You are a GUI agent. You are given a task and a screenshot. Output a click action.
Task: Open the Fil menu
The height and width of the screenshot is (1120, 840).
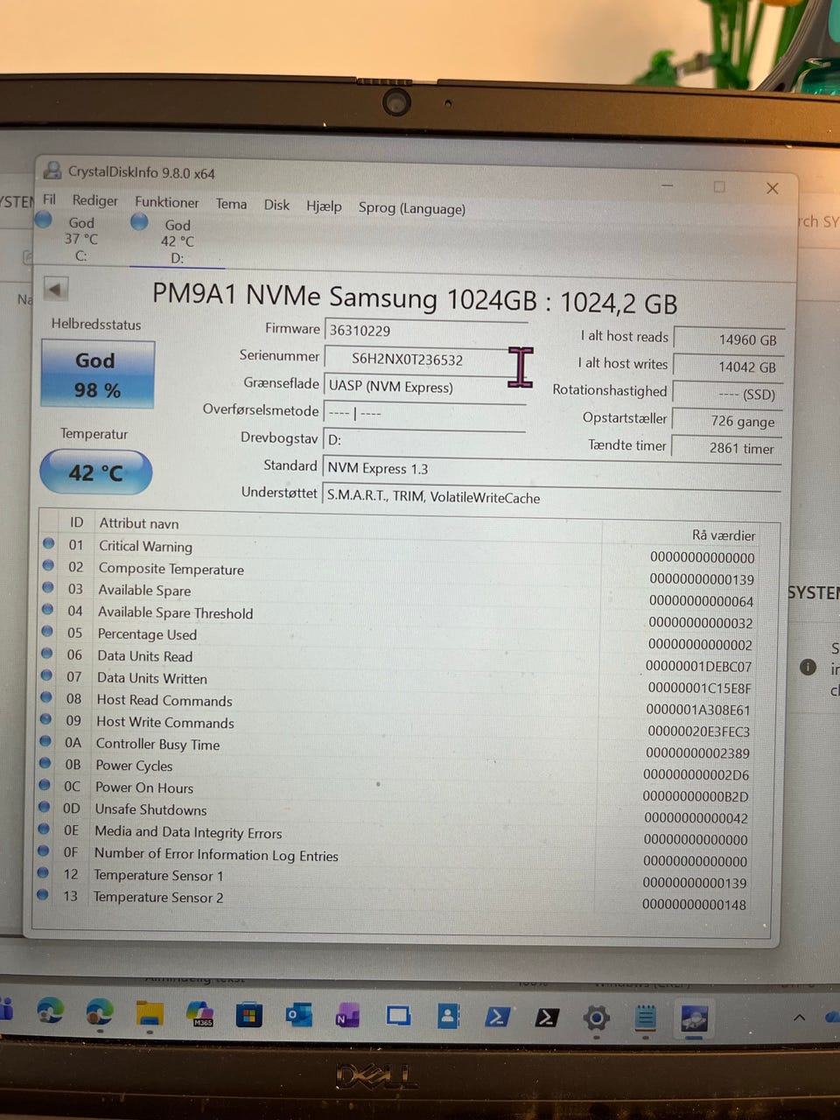pos(49,199)
